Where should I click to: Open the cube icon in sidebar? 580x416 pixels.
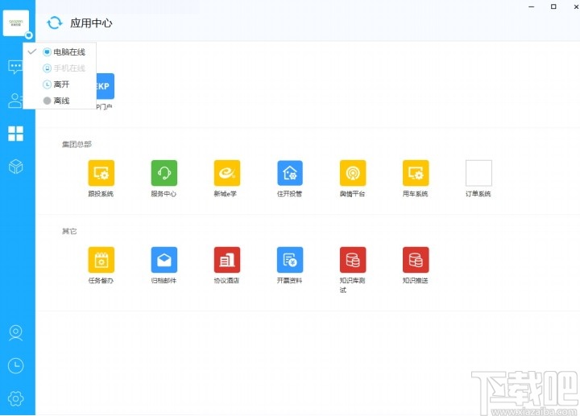(15, 167)
